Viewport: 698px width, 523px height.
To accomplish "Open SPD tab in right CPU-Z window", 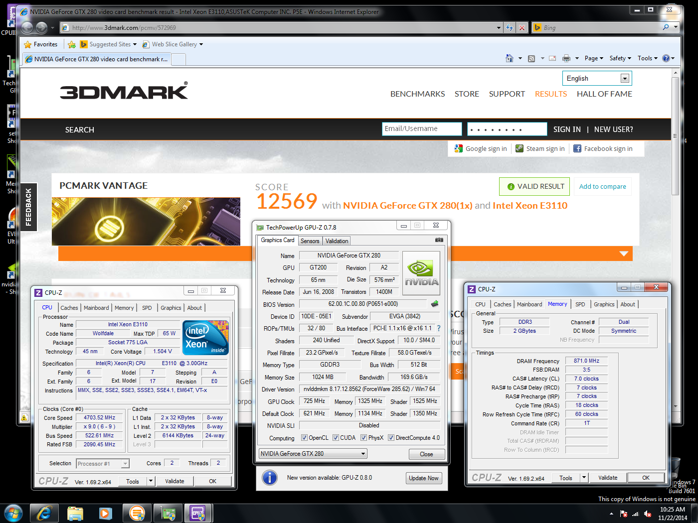I will coord(580,304).
